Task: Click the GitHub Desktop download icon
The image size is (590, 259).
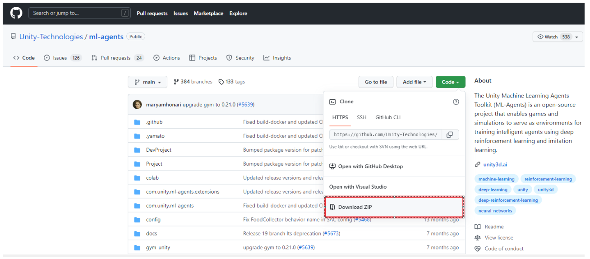Action: [x=332, y=166]
